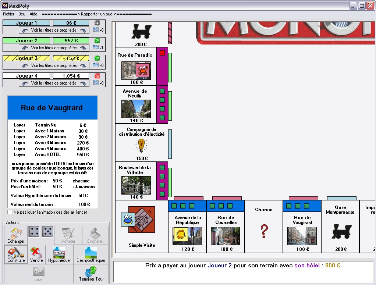Choose the Vendre sell icon
The height and width of the screenshot is (285, 376).
pyautogui.click(x=36, y=254)
